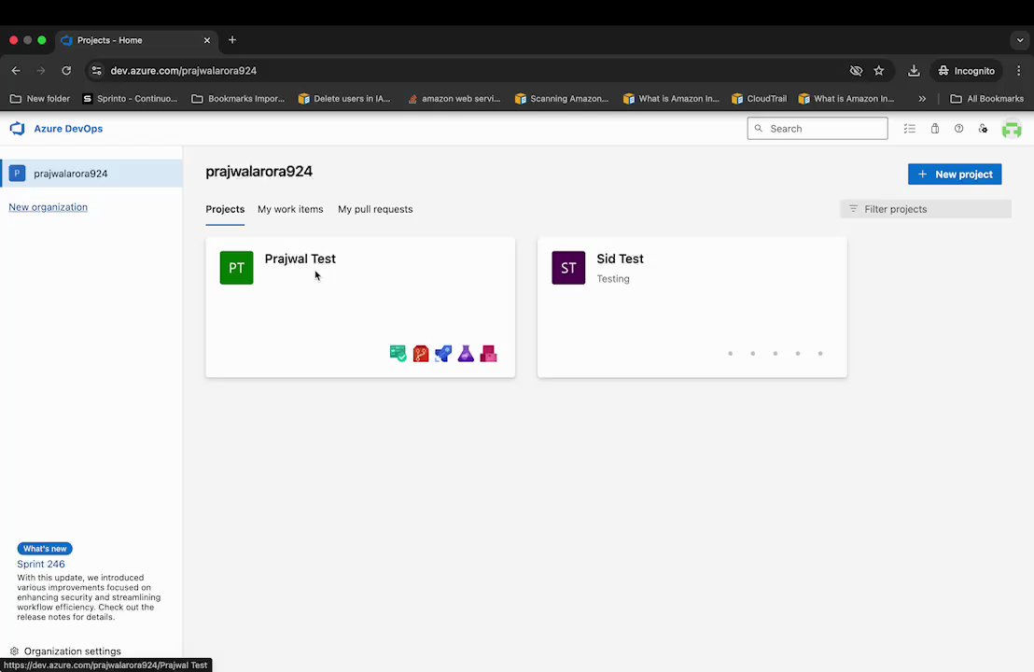Select the prajwalarora924 organization in sidebar
Viewport: 1034px width, 672px height.
click(91, 174)
